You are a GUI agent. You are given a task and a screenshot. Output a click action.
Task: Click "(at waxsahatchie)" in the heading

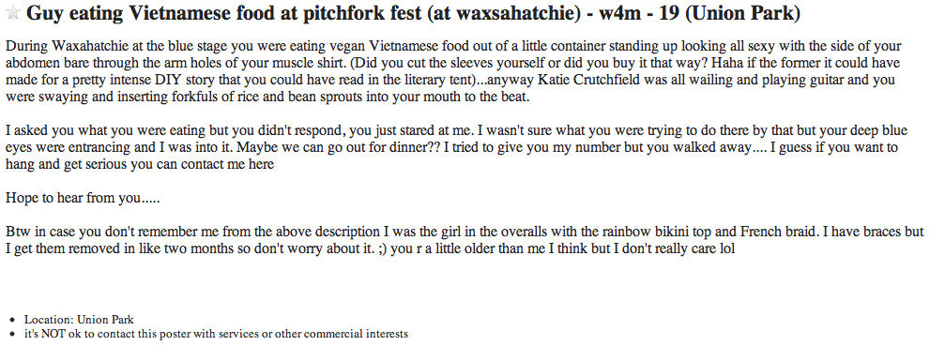[x=505, y=14]
